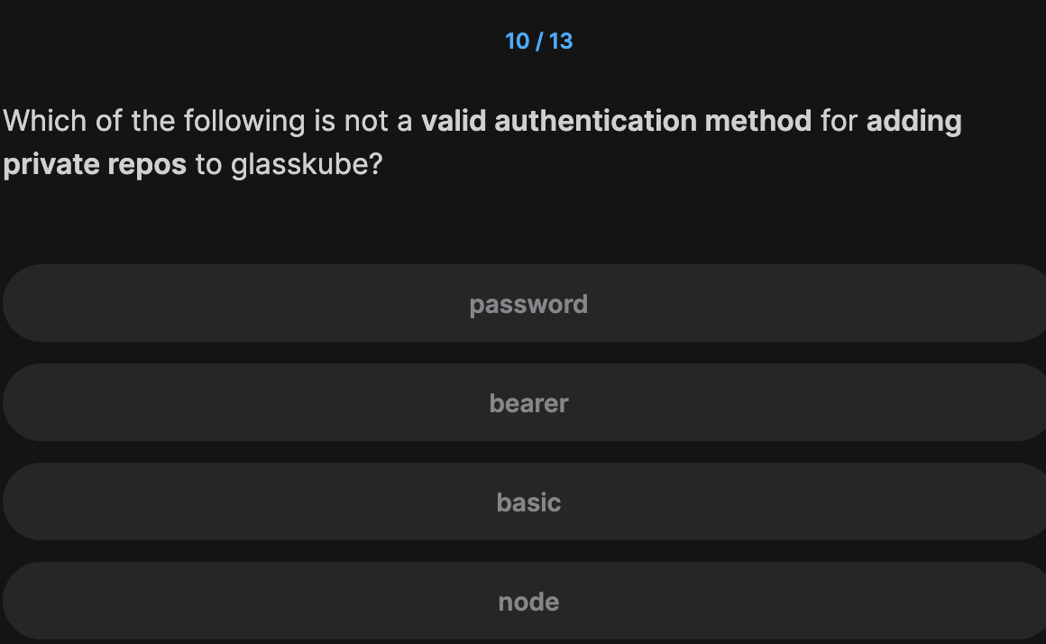Click the "node" label text
This screenshot has width=1046, height=644.
coord(528,602)
